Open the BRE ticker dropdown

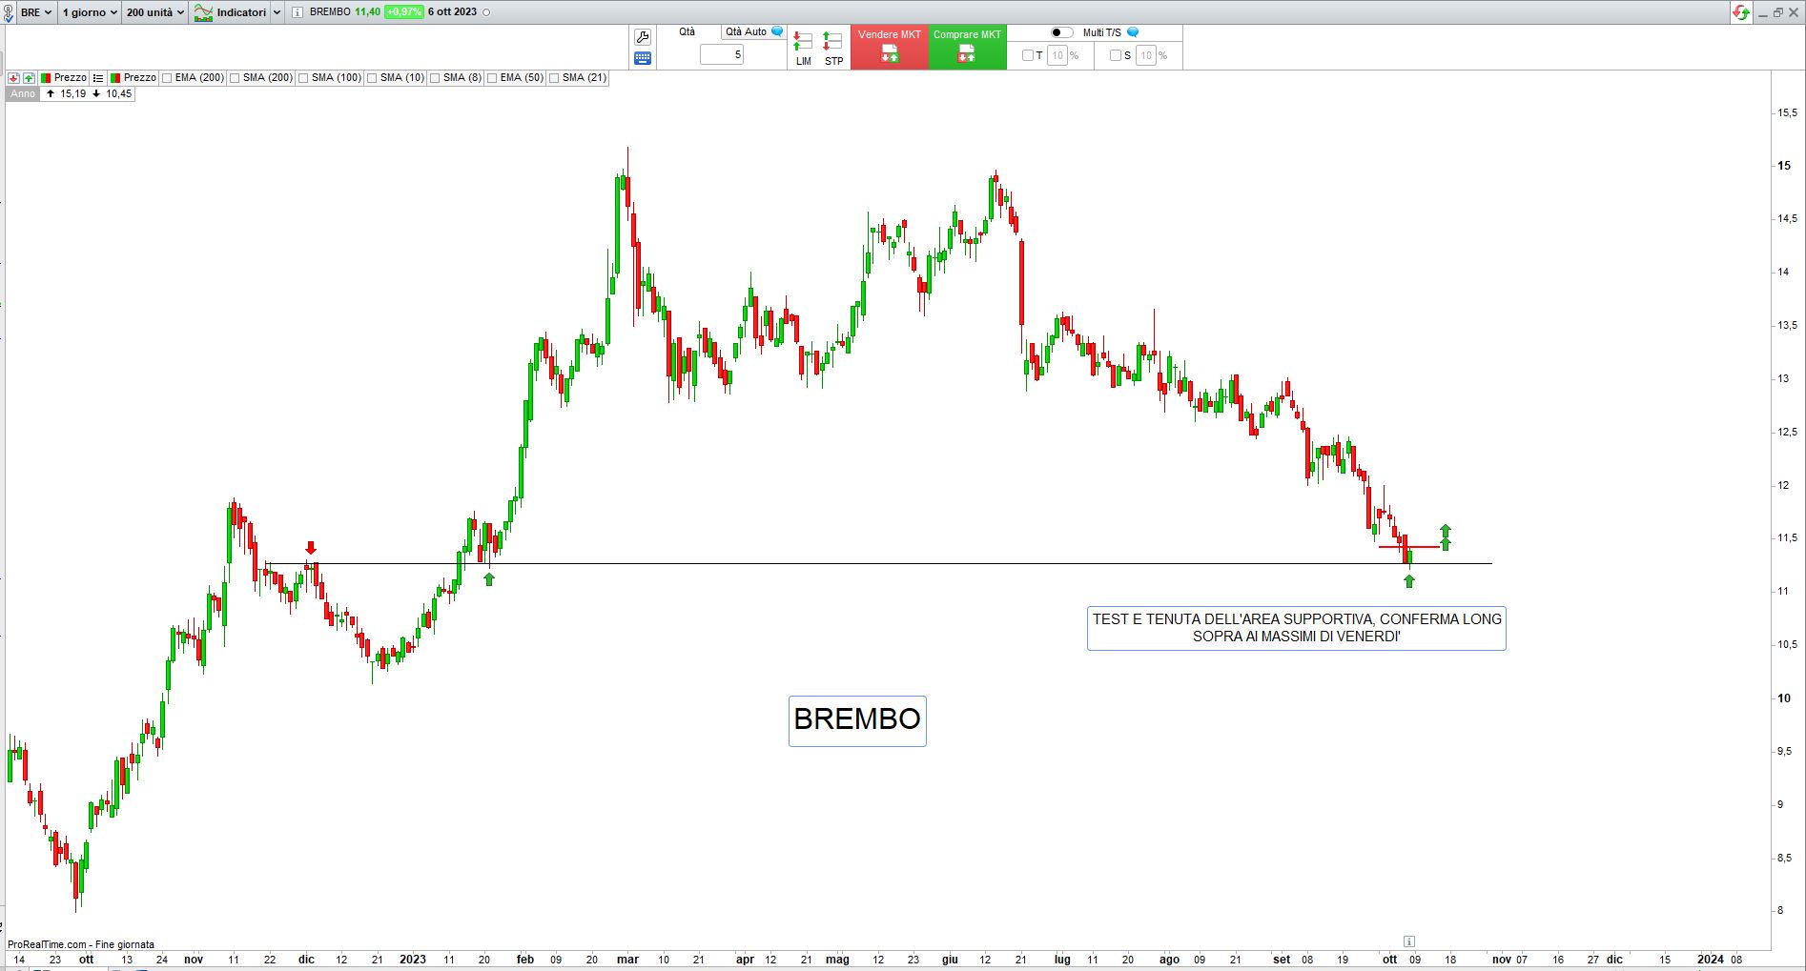tap(35, 12)
